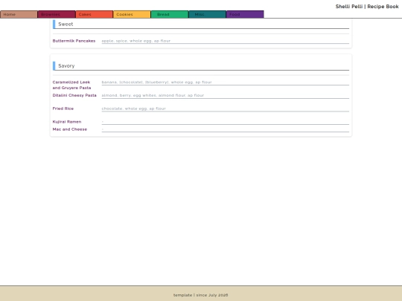Image resolution: width=402 pixels, height=301 pixels.
Task: Click the 'chocolate, whole egg, ap flour' text
Action: coord(133,109)
